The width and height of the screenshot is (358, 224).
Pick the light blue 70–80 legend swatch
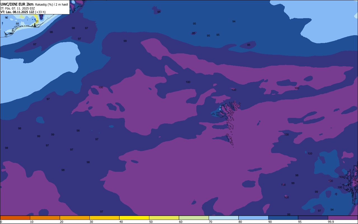(223, 218)
